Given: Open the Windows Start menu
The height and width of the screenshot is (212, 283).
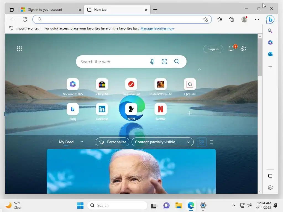Looking at the screenshot, I should (80, 205).
